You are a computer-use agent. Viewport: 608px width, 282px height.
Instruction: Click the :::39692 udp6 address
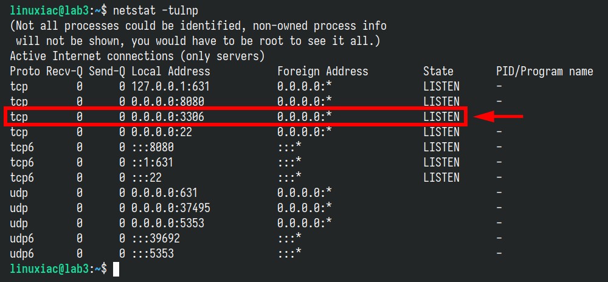point(156,238)
